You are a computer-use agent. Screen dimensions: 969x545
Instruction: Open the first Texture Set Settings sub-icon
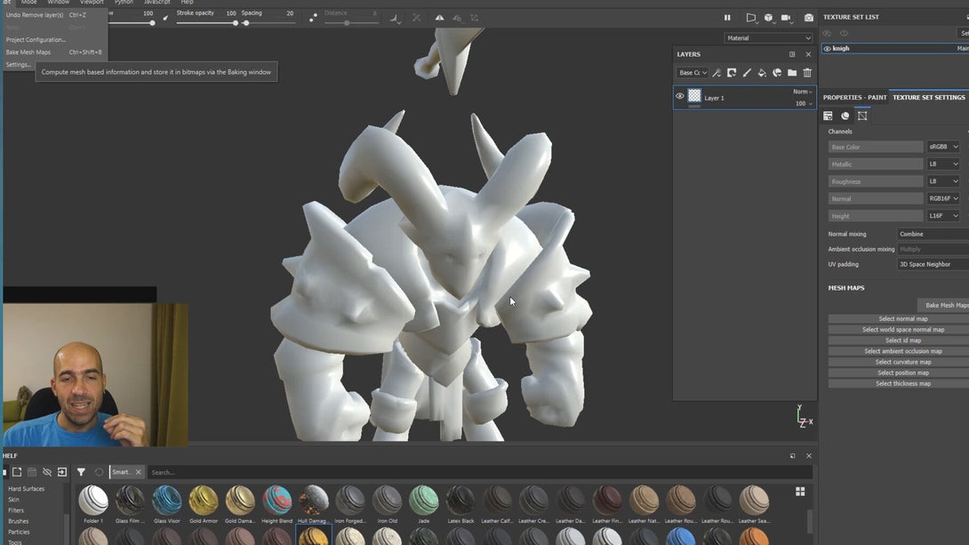[829, 116]
